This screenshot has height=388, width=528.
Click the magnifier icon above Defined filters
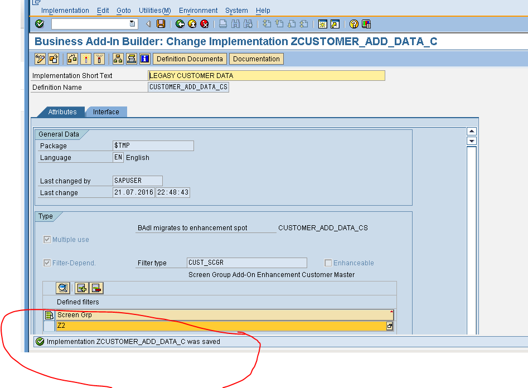click(x=63, y=288)
